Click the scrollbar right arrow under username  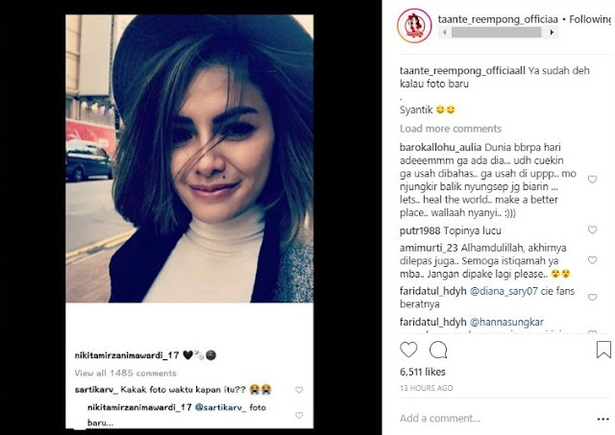click(x=552, y=32)
